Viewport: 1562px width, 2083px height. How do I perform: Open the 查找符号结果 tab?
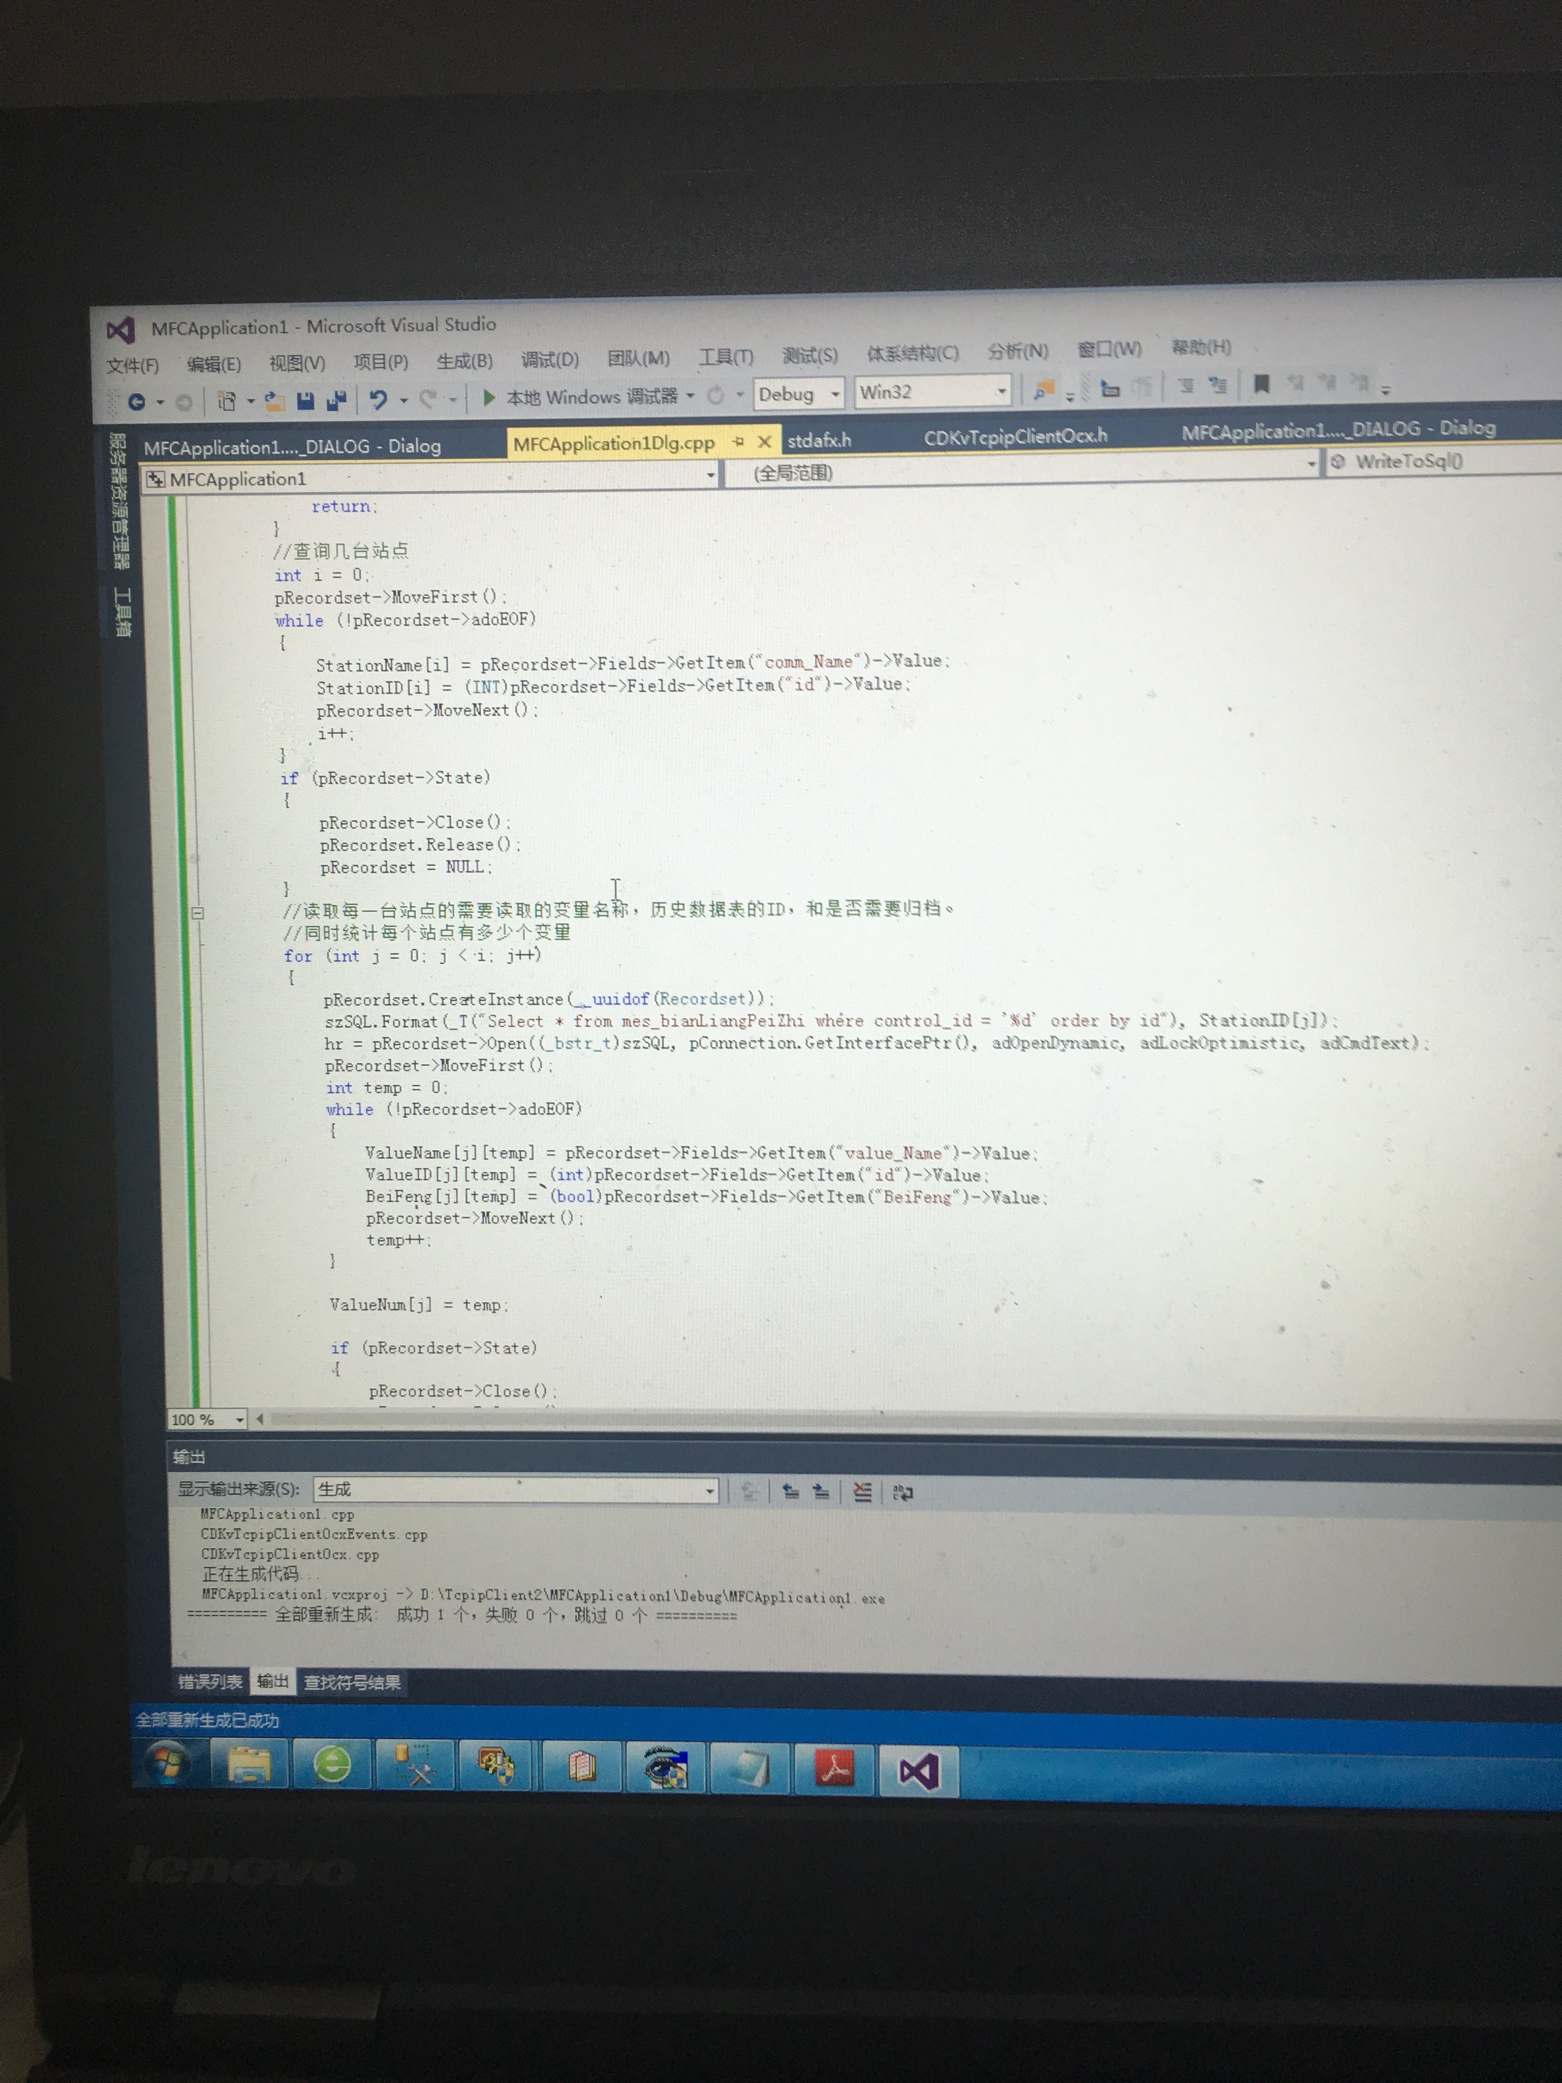point(351,1683)
